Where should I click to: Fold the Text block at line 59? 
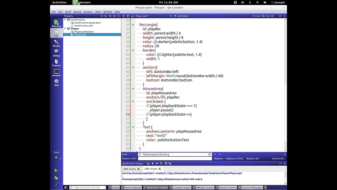(133, 127)
